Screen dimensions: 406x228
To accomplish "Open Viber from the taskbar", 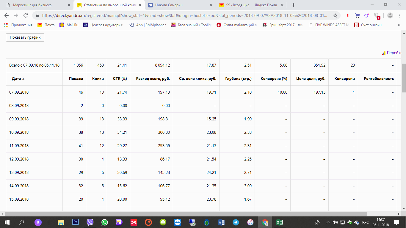I will click(x=90, y=222).
